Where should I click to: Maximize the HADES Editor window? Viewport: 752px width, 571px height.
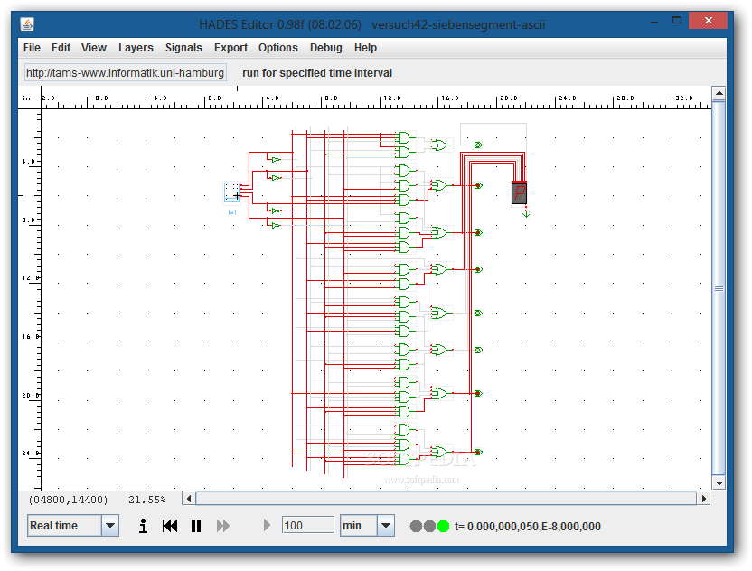coord(677,21)
